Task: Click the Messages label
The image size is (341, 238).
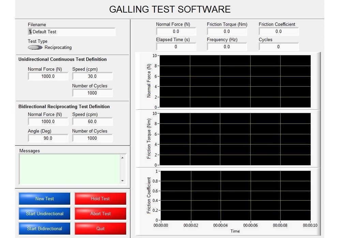Action: pos(30,151)
